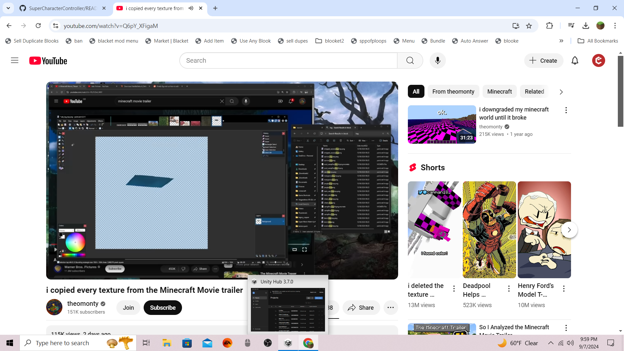Click the Share video button

point(361,307)
